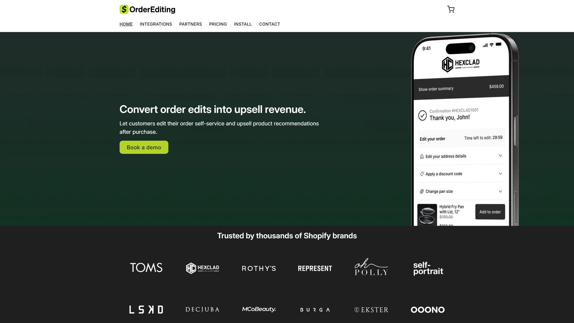Click the checkmark confirmation icon on the phone

point(422,116)
